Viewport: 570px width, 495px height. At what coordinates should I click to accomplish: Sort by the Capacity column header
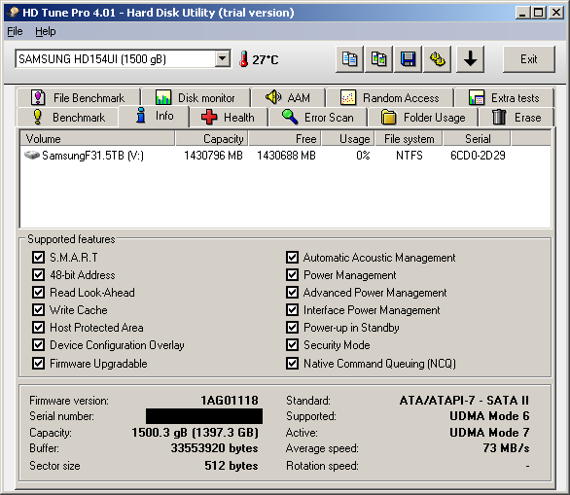pyautogui.click(x=212, y=139)
